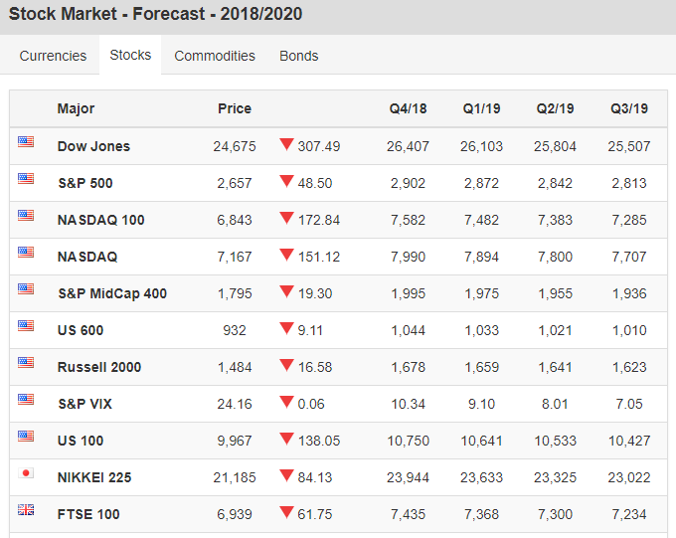
Task: Open the US 100 index link
Action: [81, 441]
